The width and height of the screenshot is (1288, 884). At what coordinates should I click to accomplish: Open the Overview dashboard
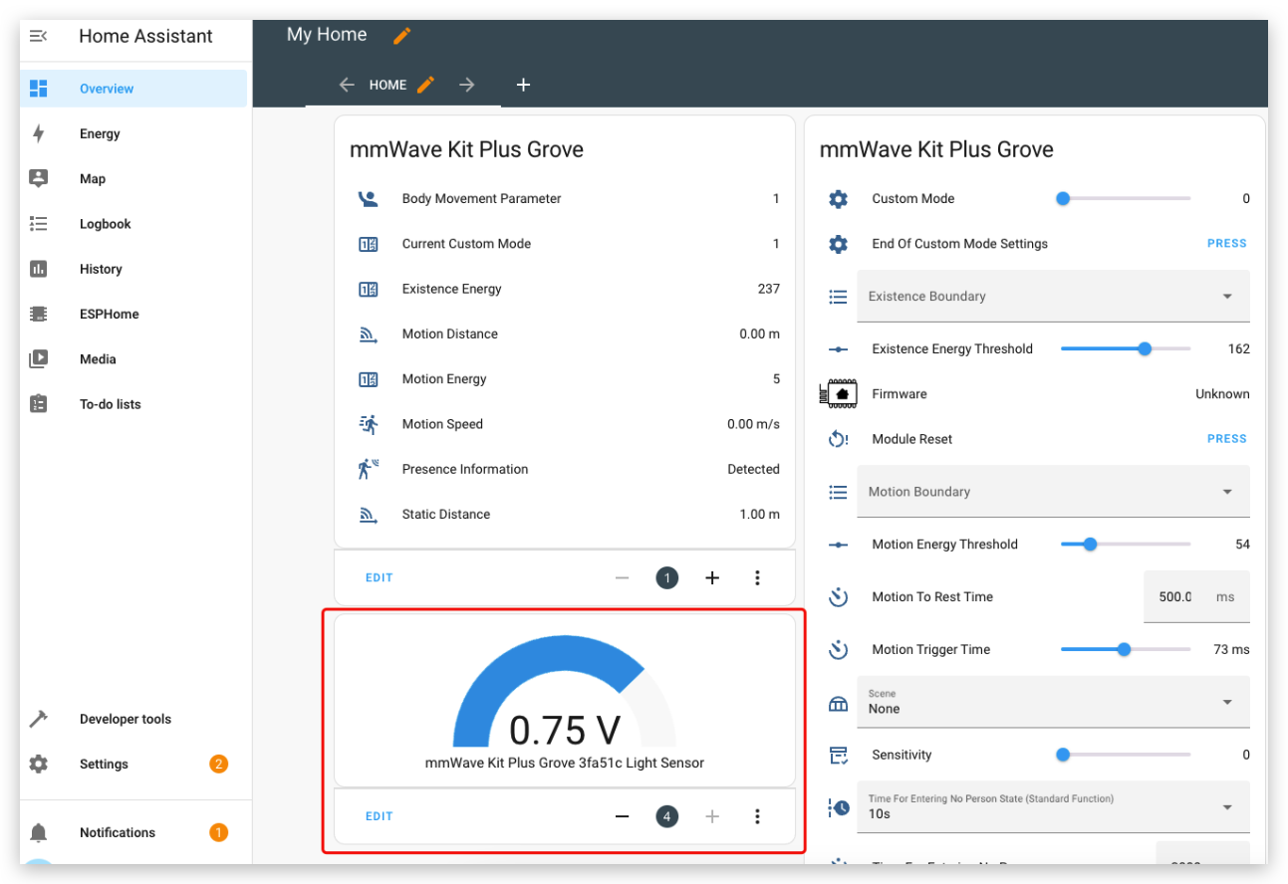click(x=133, y=89)
